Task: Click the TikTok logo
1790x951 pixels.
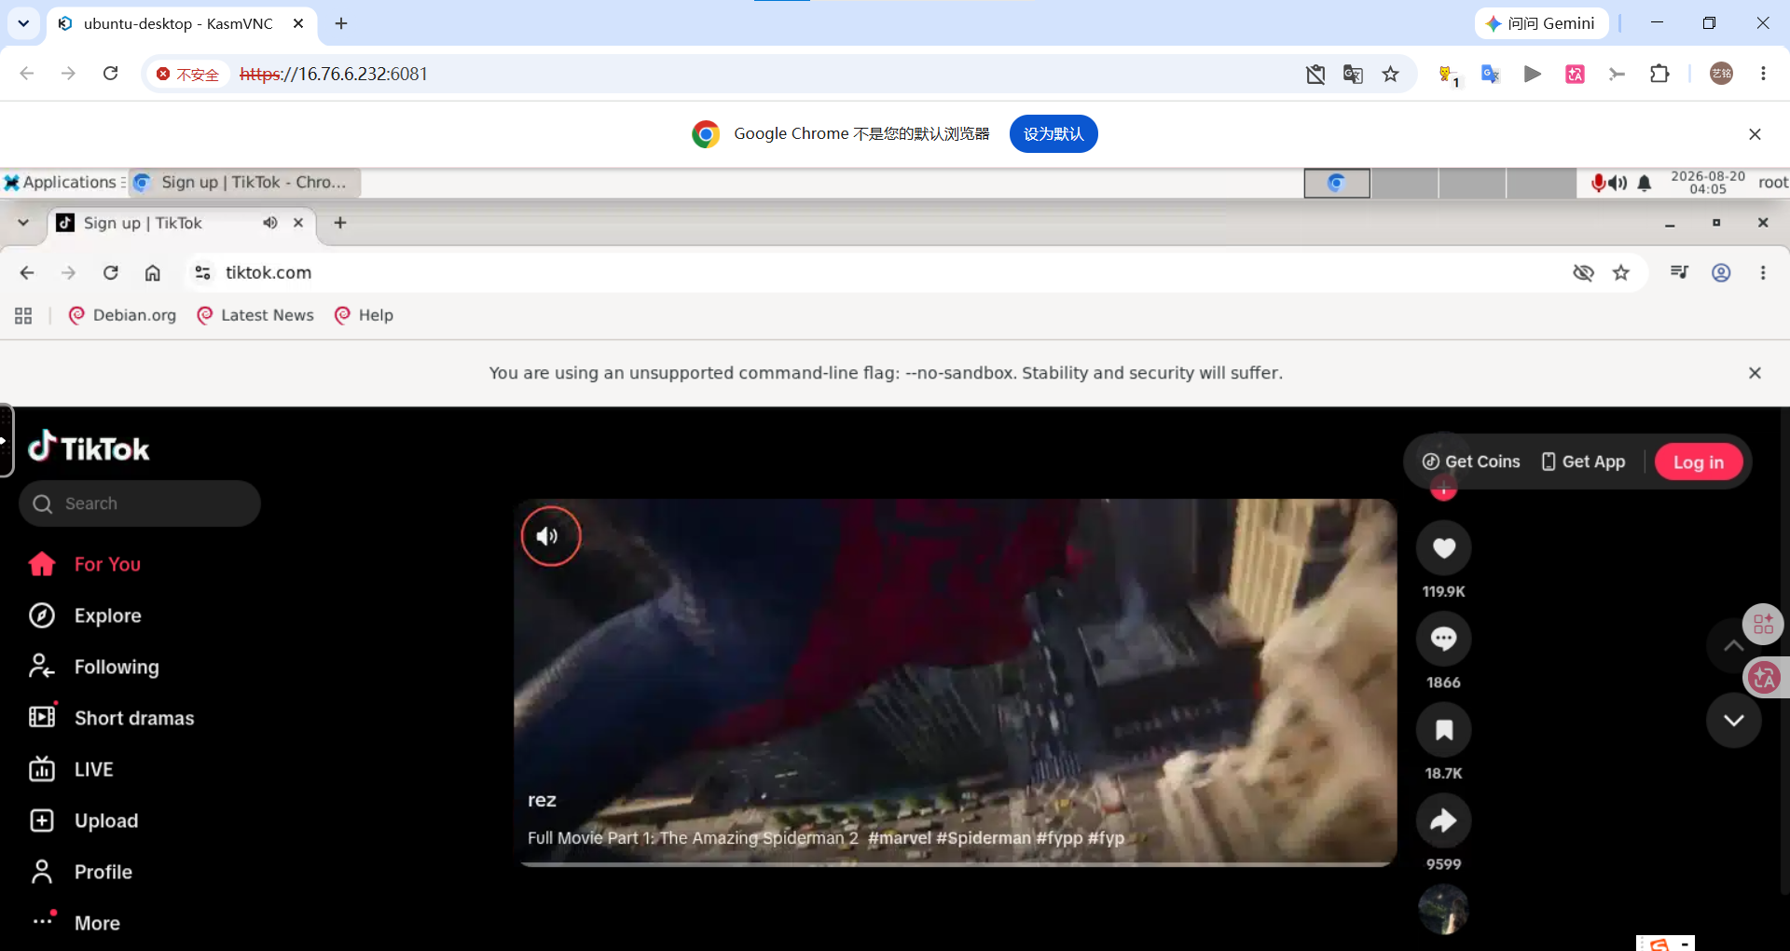Action: 89,448
